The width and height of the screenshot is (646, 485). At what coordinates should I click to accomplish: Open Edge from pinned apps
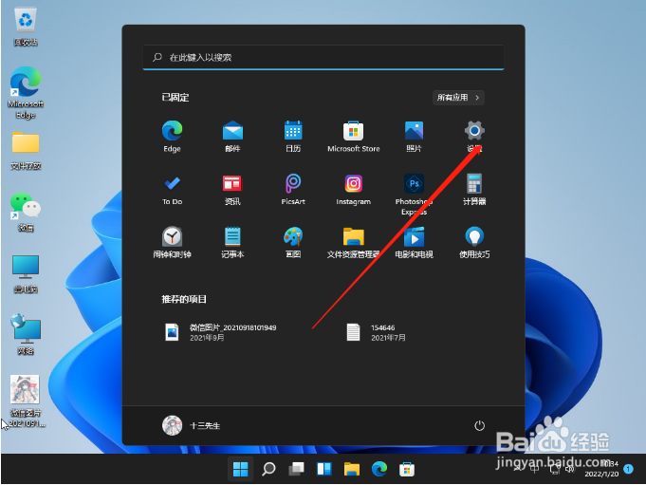pyautogui.click(x=172, y=137)
